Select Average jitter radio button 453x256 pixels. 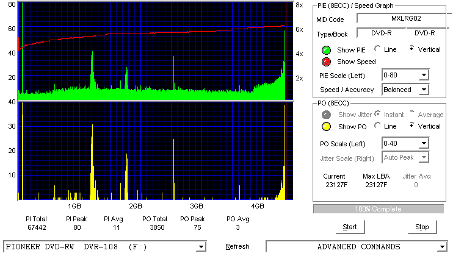click(412, 113)
